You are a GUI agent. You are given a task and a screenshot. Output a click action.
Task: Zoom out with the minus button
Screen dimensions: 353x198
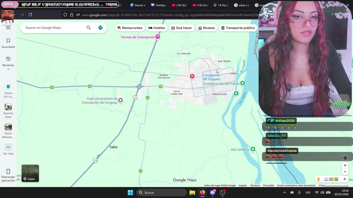(345, 172)
